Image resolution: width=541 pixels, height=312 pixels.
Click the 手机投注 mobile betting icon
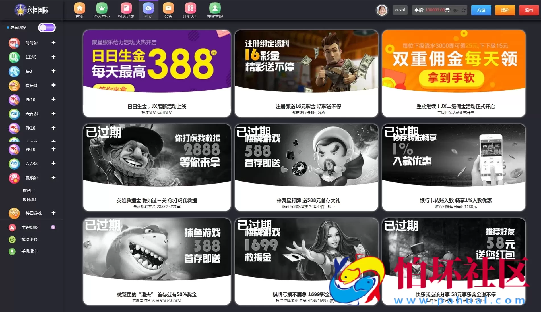pyautogui.click(x=12, y=251)
